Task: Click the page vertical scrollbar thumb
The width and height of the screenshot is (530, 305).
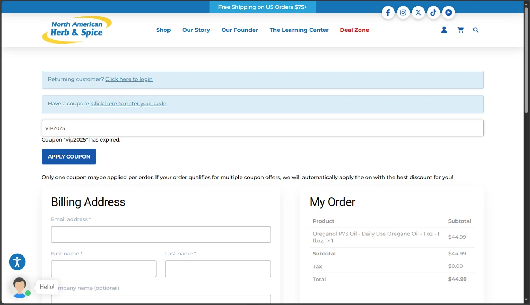Action: pos(526,60)
